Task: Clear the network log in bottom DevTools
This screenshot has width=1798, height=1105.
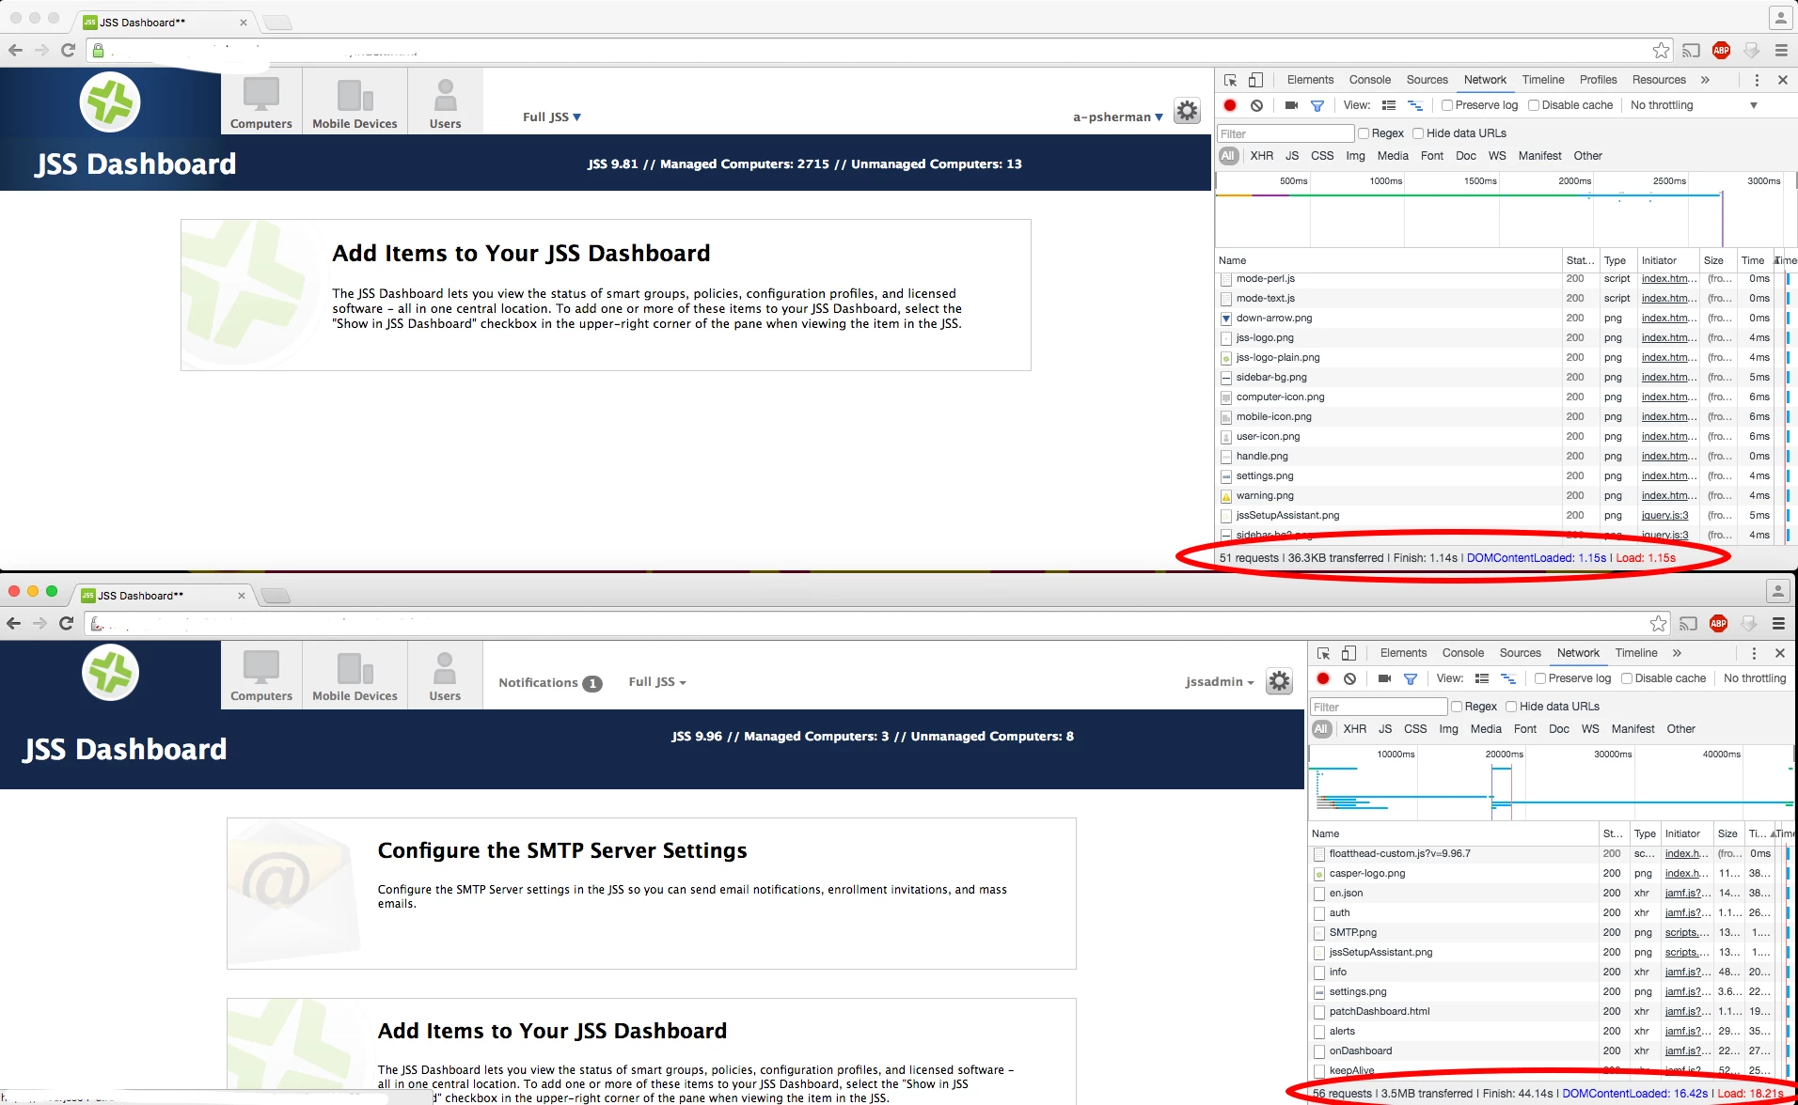Action: [x=1349, y=678]
